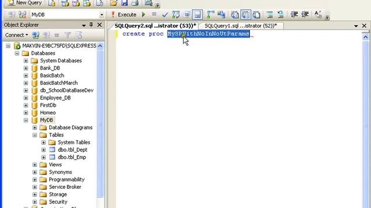Switch to the SQLQuery1.sql tab
The image size is (371, 208).
[x=241, y=25]
